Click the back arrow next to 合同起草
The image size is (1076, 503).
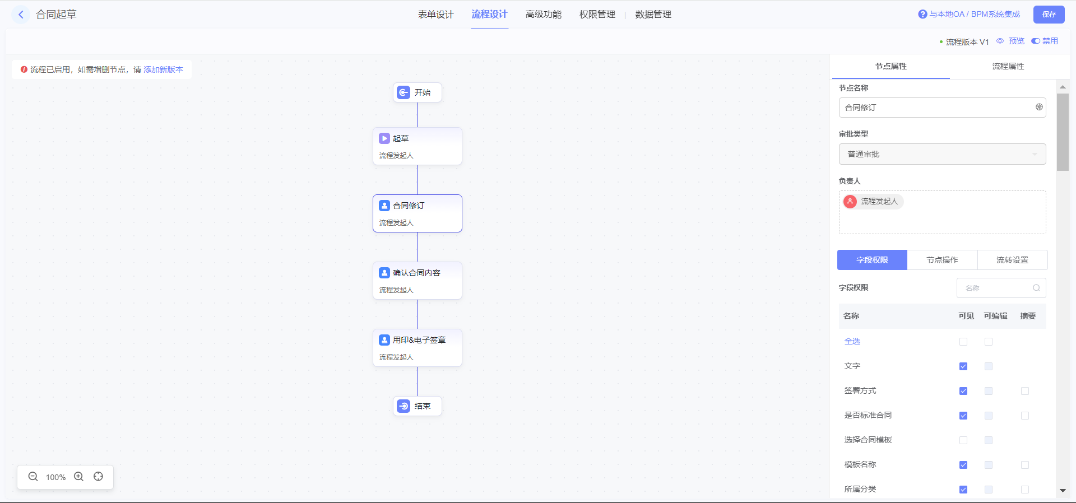point(21,15)
